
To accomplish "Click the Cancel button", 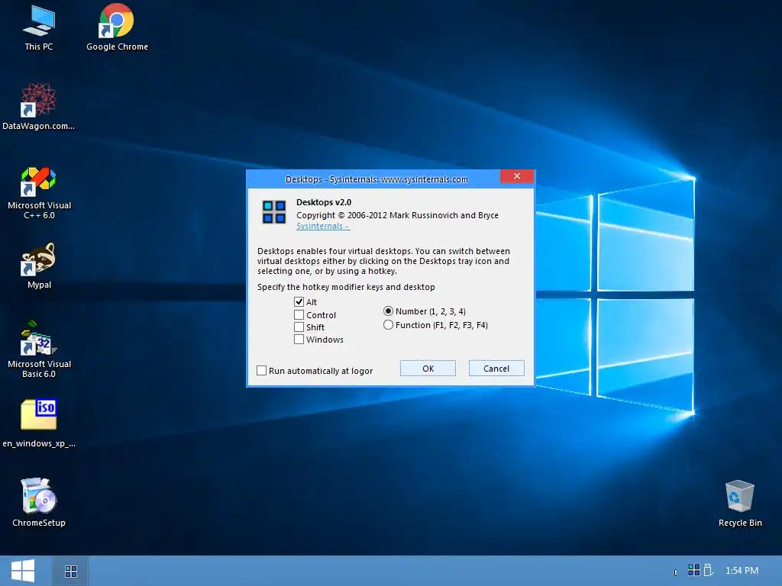I will 496,369.
